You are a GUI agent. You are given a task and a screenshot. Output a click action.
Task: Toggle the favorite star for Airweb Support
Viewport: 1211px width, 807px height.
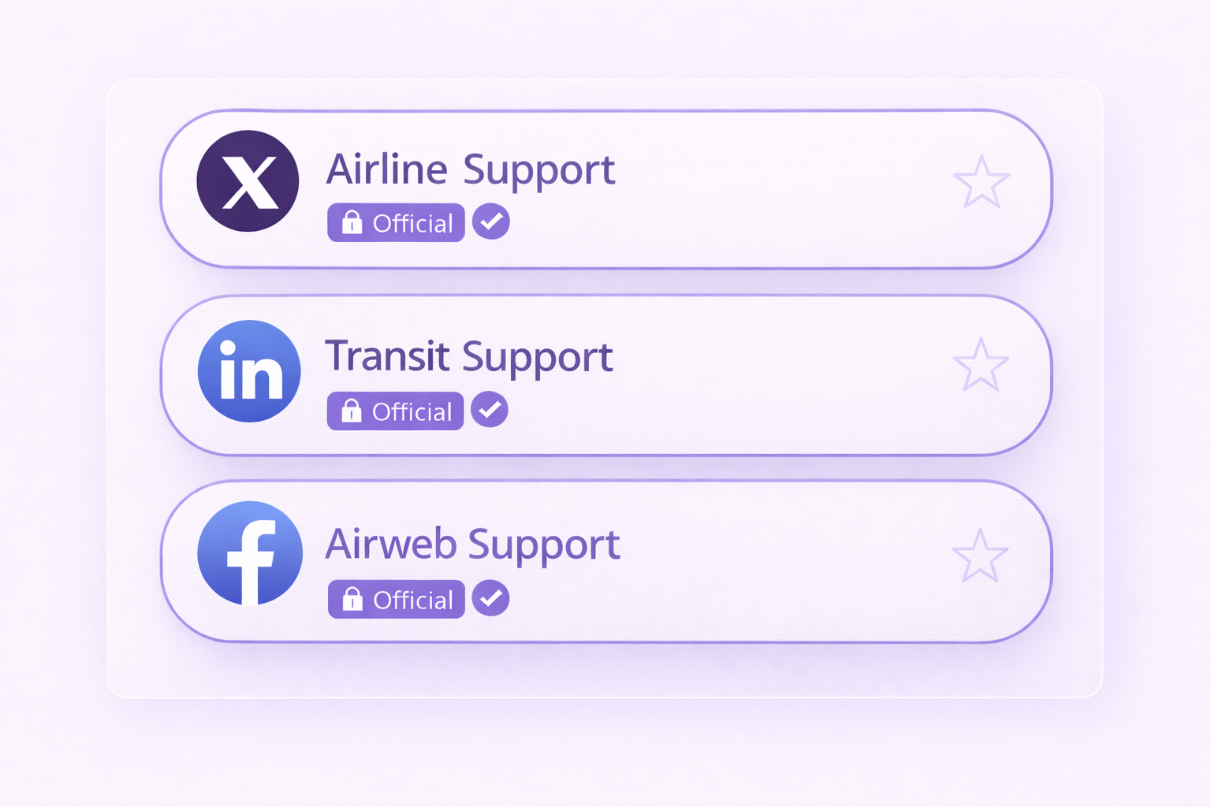tap(980, 556)
